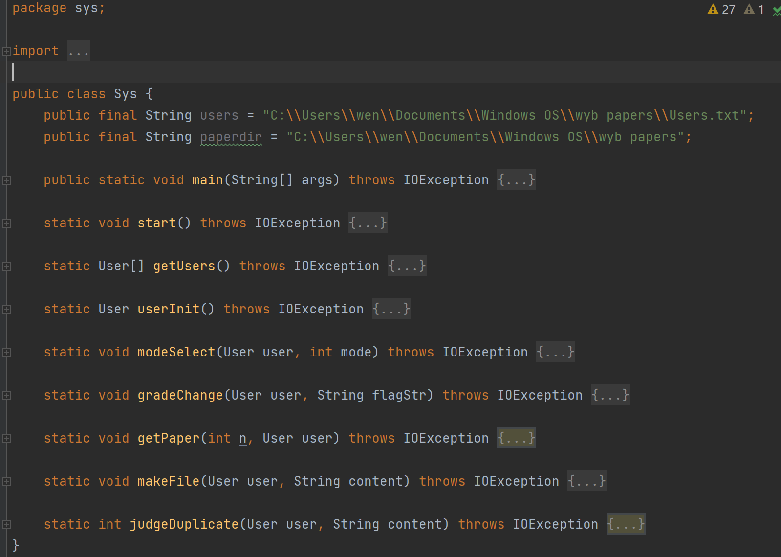
Task: Click the method name 'judgeDuplicate'
Action: [x=184, y=524]
